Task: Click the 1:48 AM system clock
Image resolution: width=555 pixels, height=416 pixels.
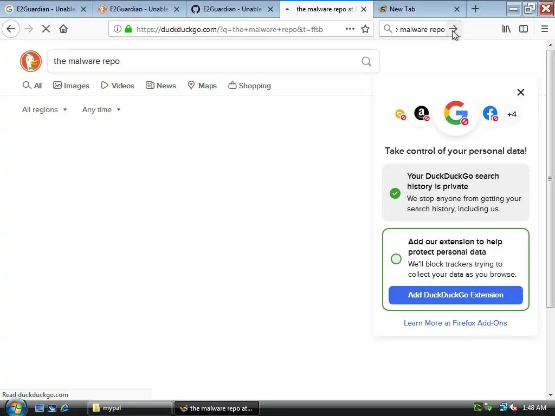Action: click(x=534, y=408)
